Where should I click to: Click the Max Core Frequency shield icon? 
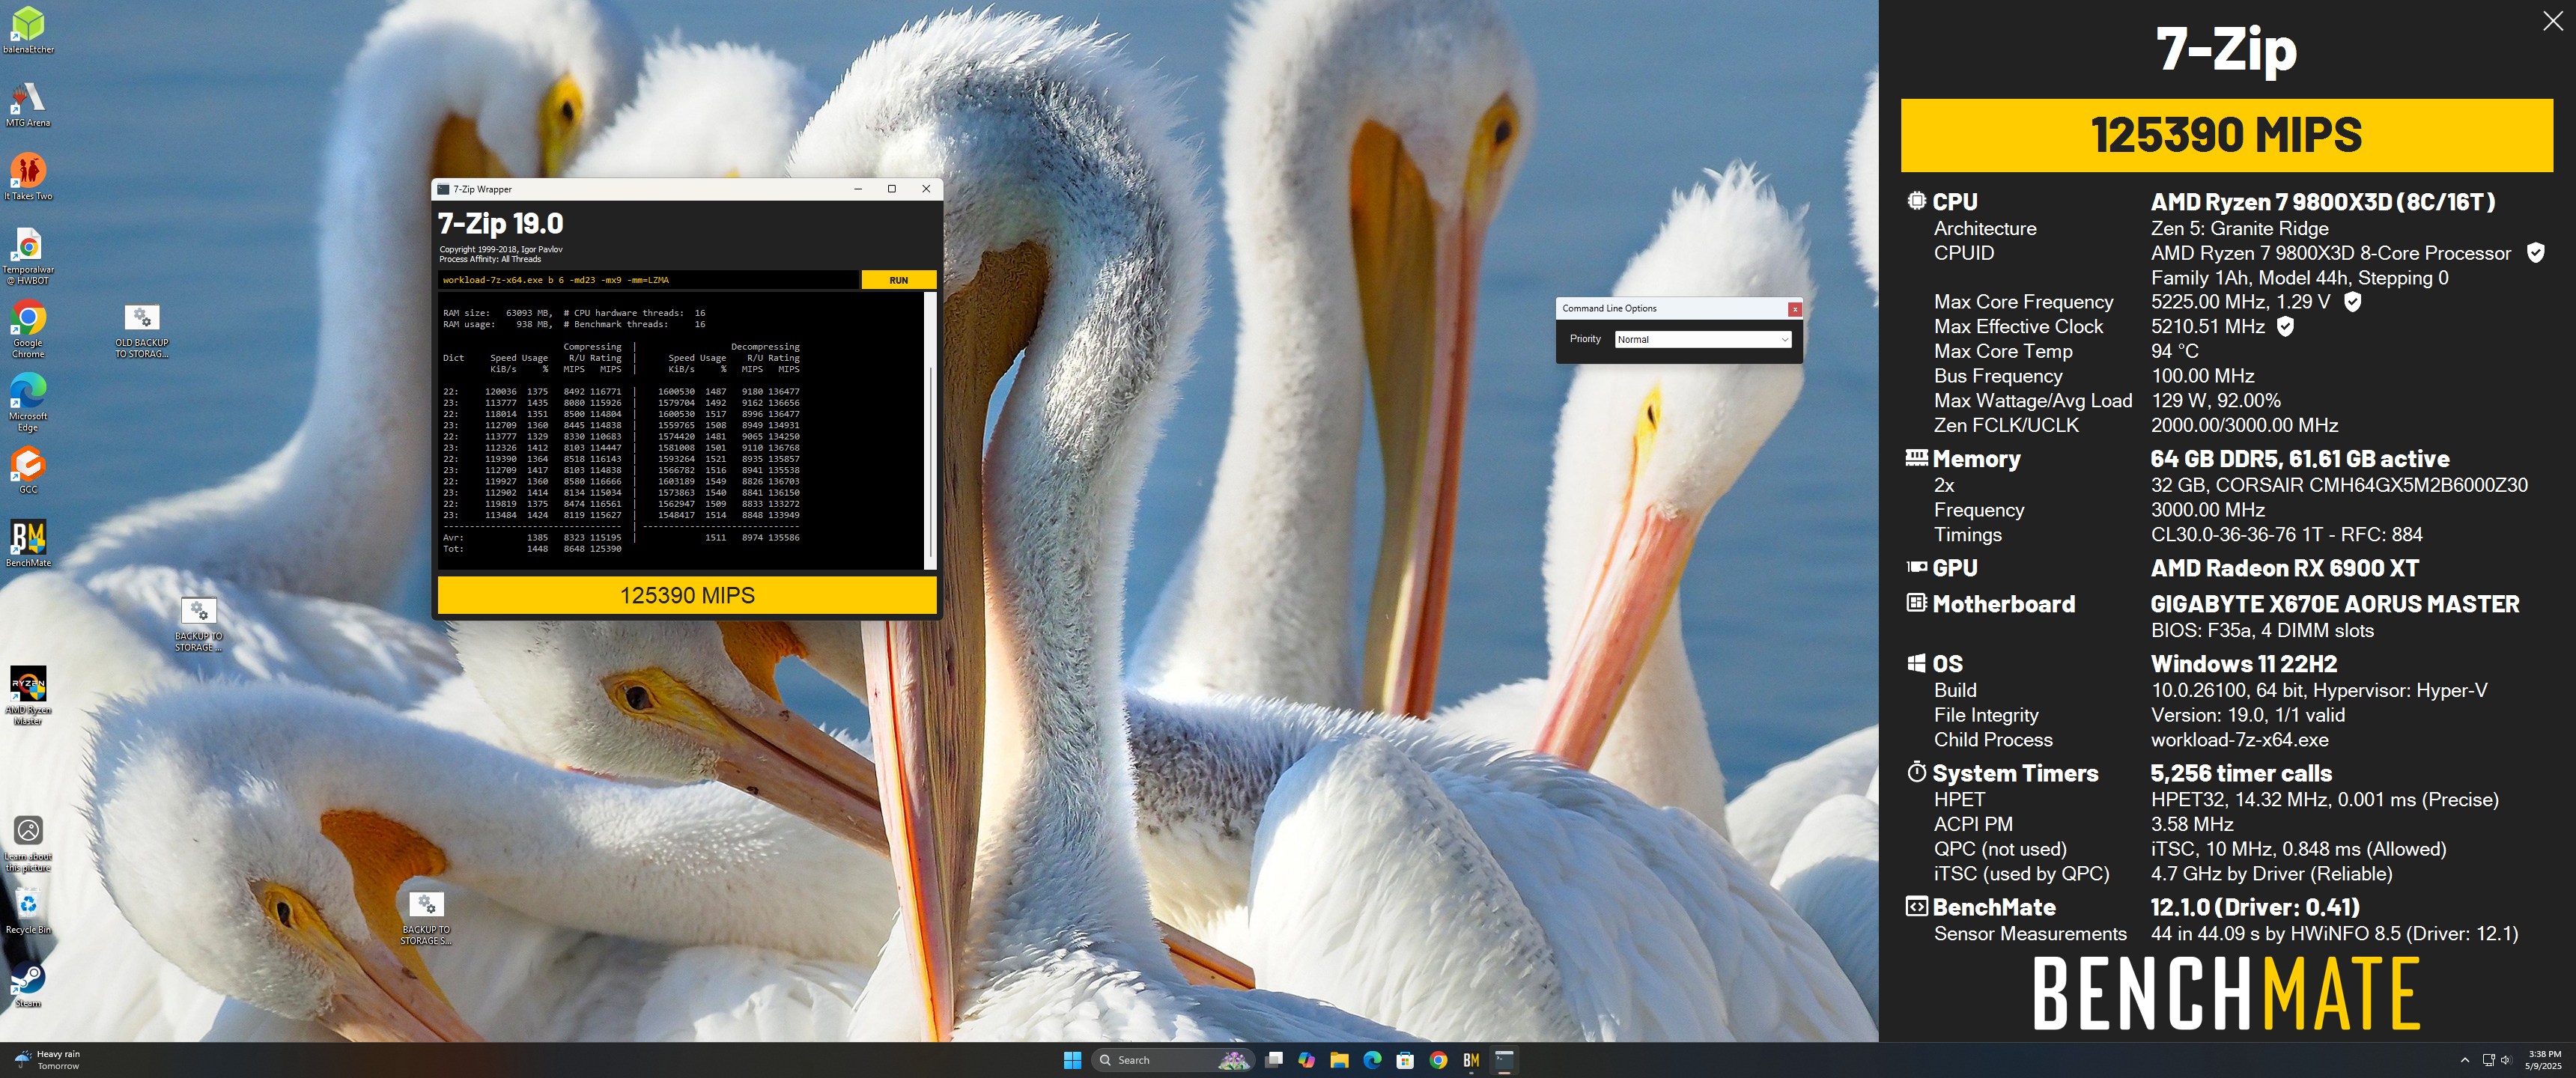[x=2353, y=302]
